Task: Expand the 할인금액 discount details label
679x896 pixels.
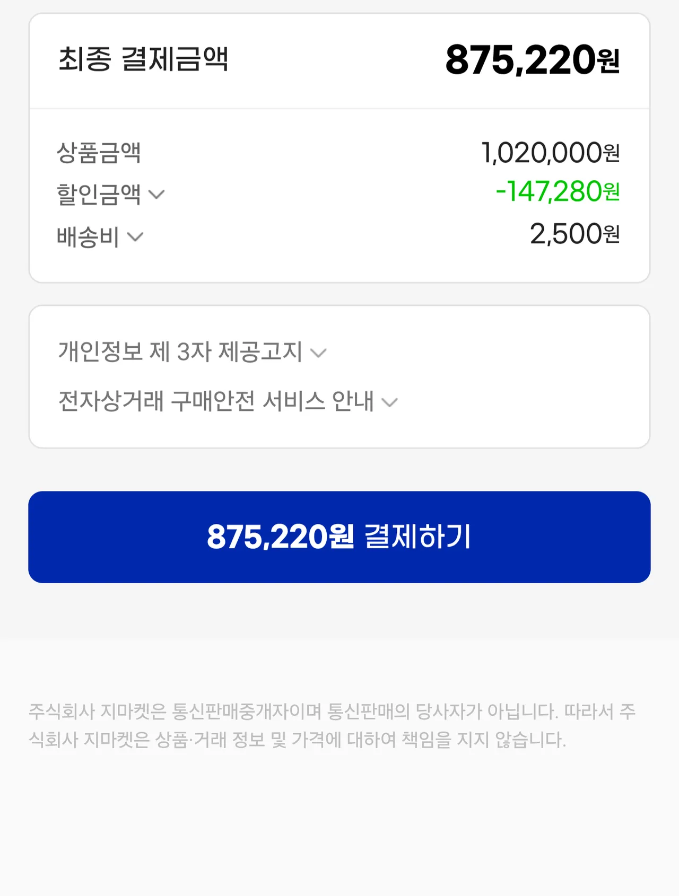Action: pyautogui.click(x=99, y=194)
